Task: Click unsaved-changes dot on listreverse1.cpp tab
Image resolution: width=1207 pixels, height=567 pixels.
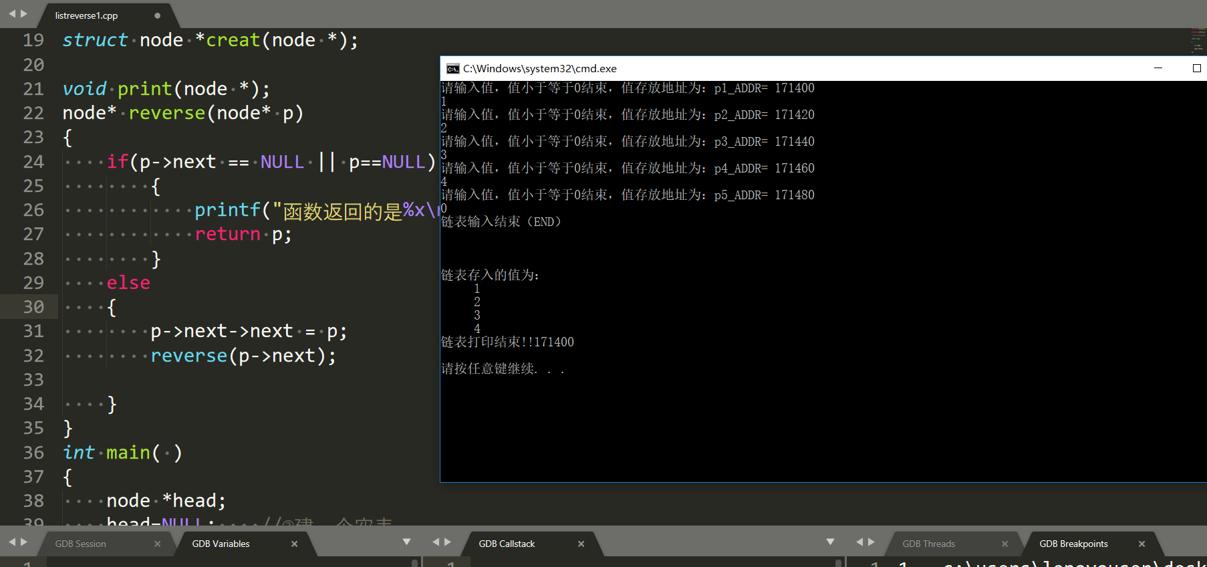Action: pyautogui.click(x=157, y=15)
